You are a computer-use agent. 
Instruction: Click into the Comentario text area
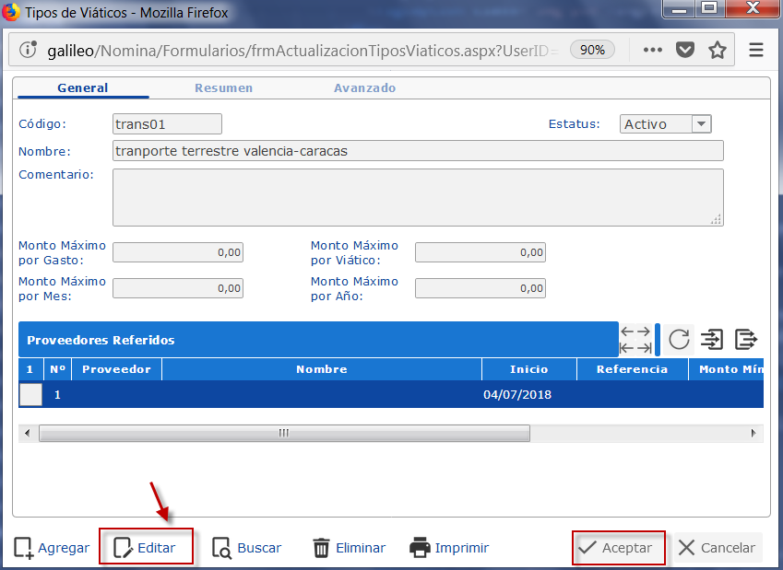click(x=417, y=197)
